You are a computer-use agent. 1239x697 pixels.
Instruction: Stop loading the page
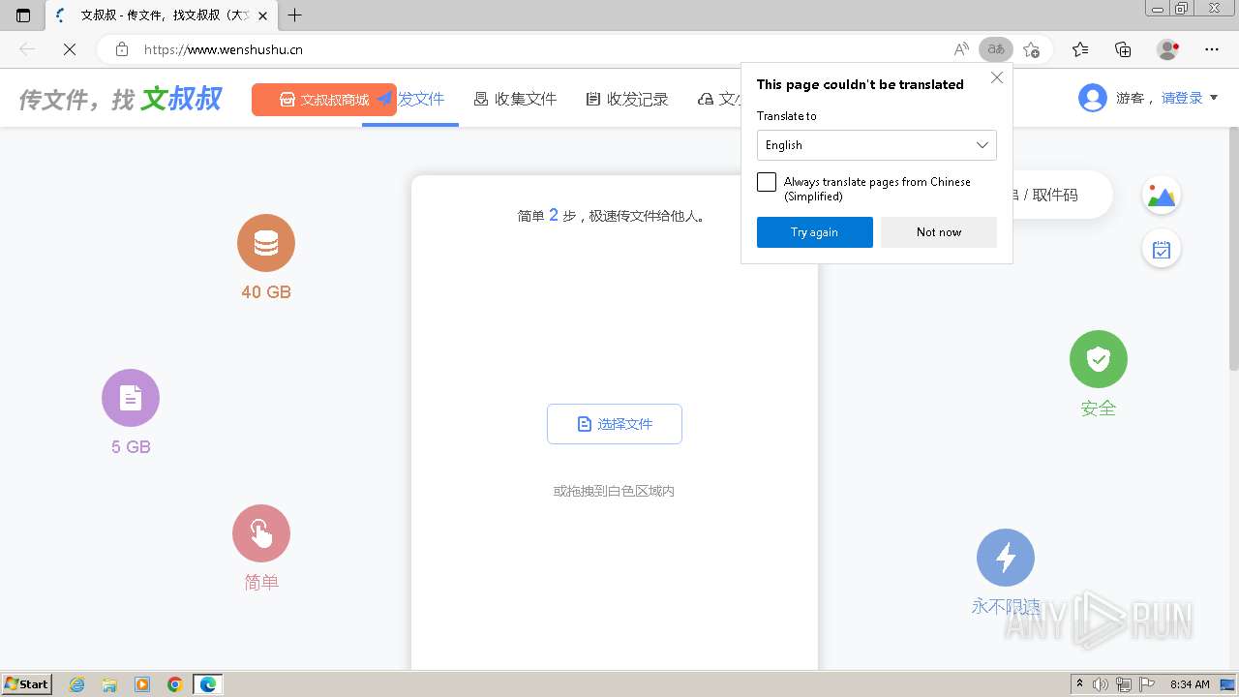(x=70, y=49)
